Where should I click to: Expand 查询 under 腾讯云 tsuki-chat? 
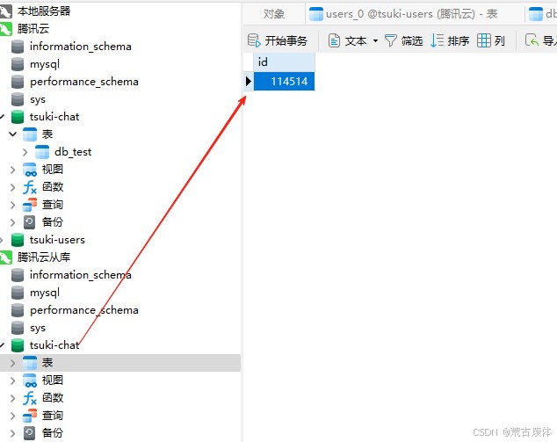click(x=13, y=205)
